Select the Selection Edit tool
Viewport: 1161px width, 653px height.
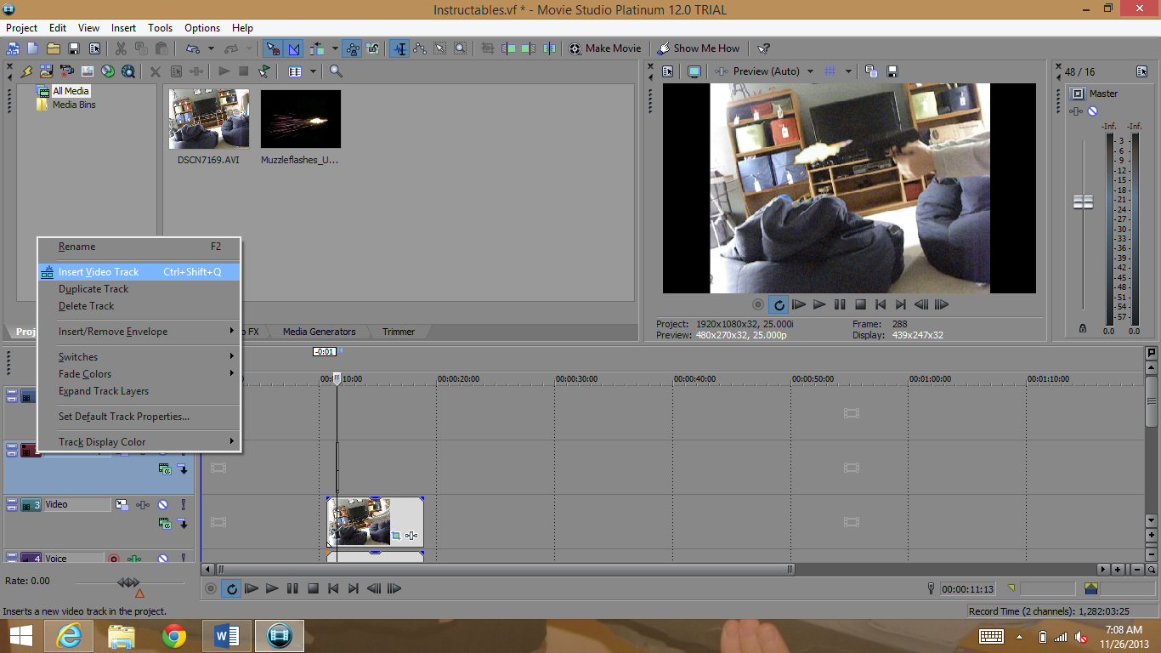pyautogui.click(x=439, y=48)
